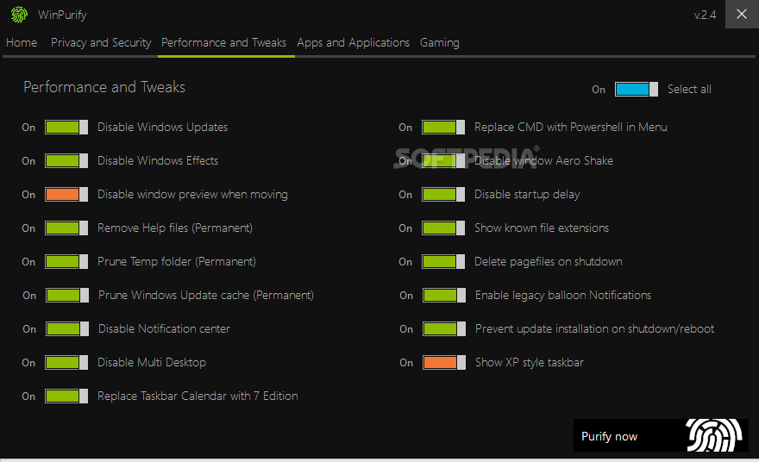This screenshot has width=759, height=462.
Task: Turn off Disable Windows Effects switch
Action: (66, 160)
